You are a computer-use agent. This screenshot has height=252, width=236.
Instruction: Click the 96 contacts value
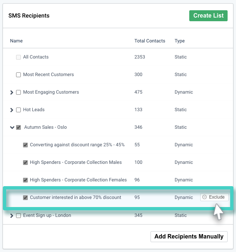pyautogui.click(x=137, y=180)
